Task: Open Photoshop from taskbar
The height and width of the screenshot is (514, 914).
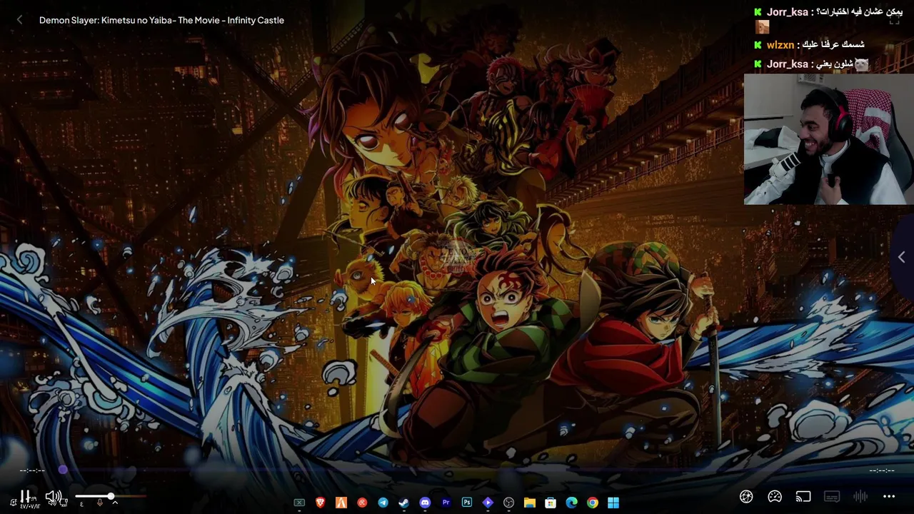Action: 466,503
